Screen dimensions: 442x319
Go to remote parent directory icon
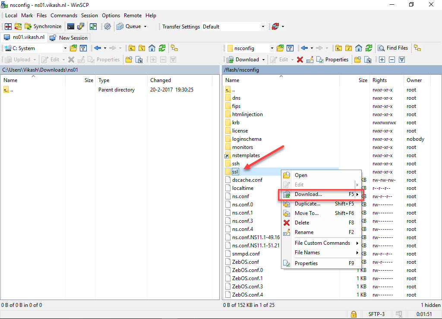tap(338, 48)
